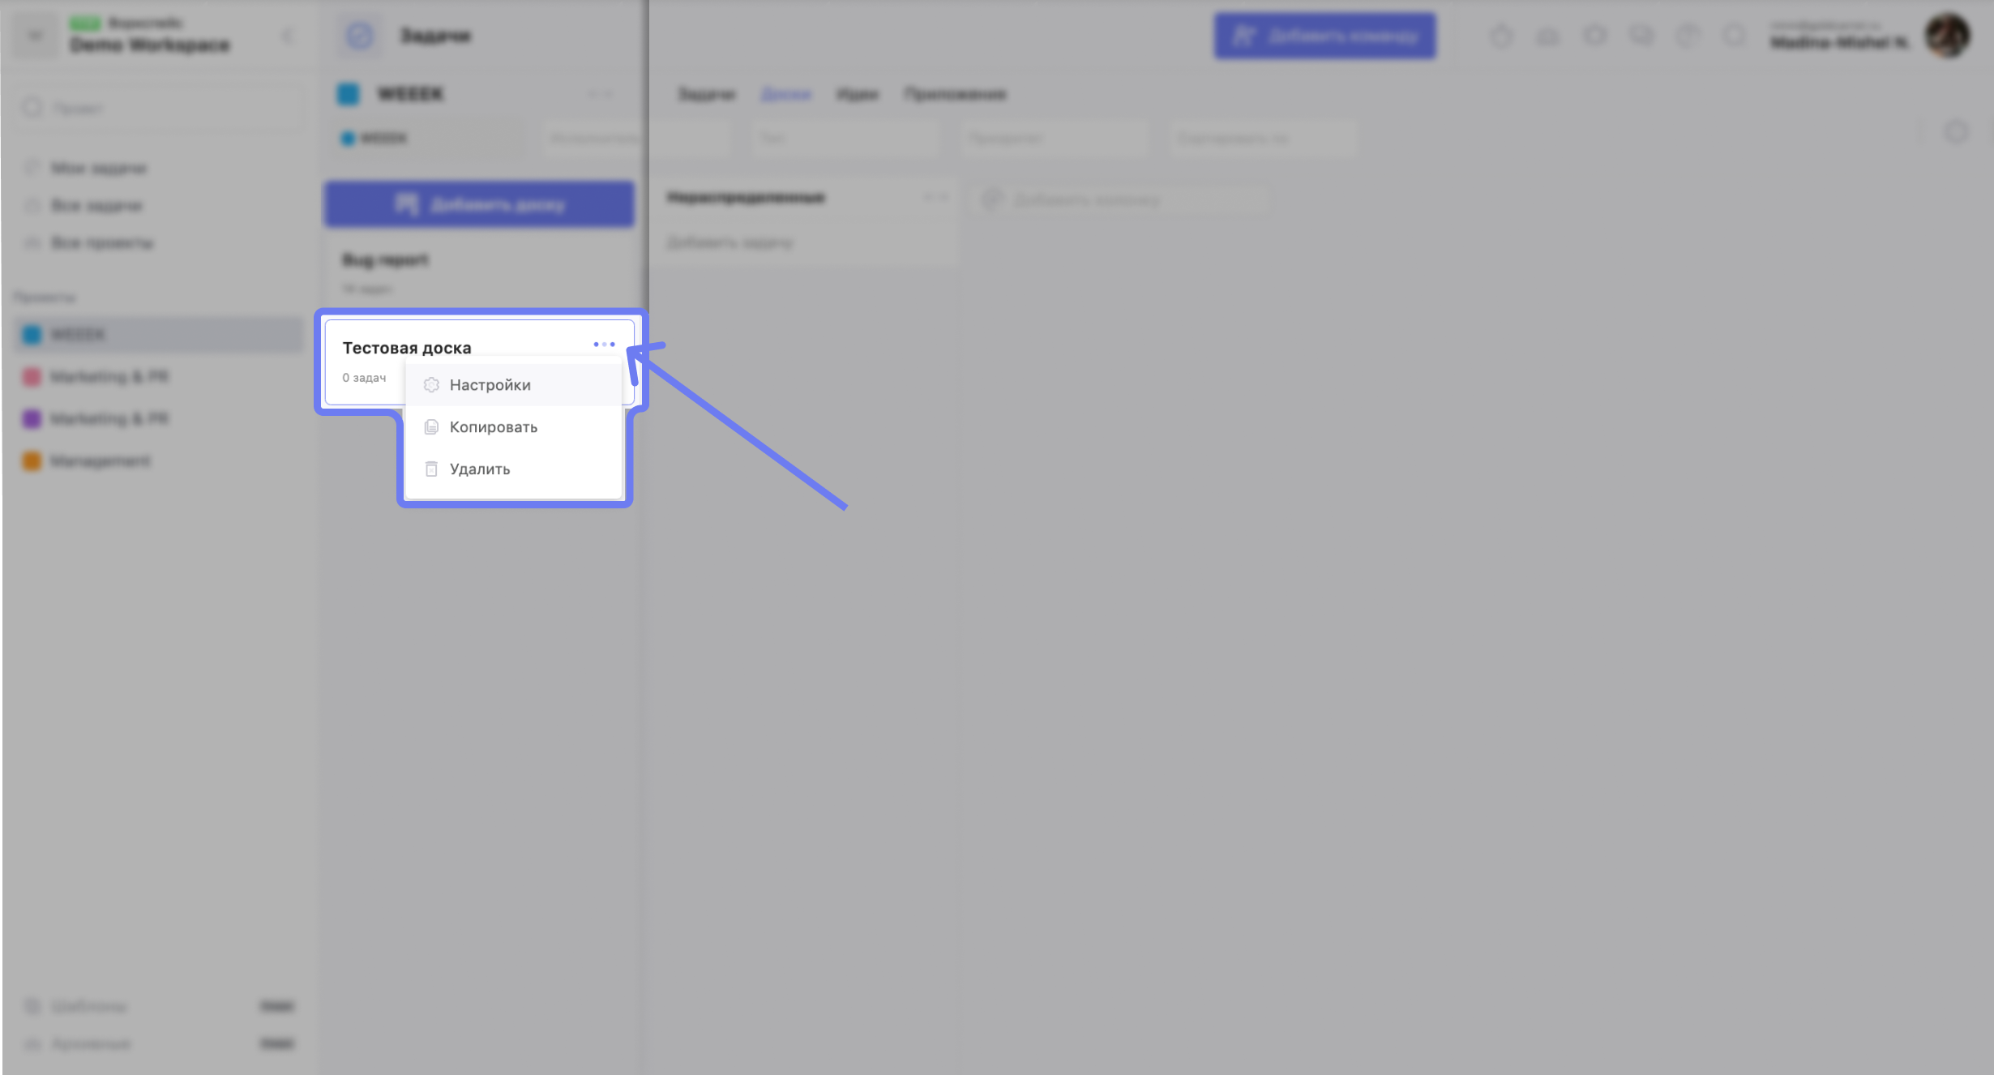Open the Приложения tab

pyautogui.click(x=955, y=94)
